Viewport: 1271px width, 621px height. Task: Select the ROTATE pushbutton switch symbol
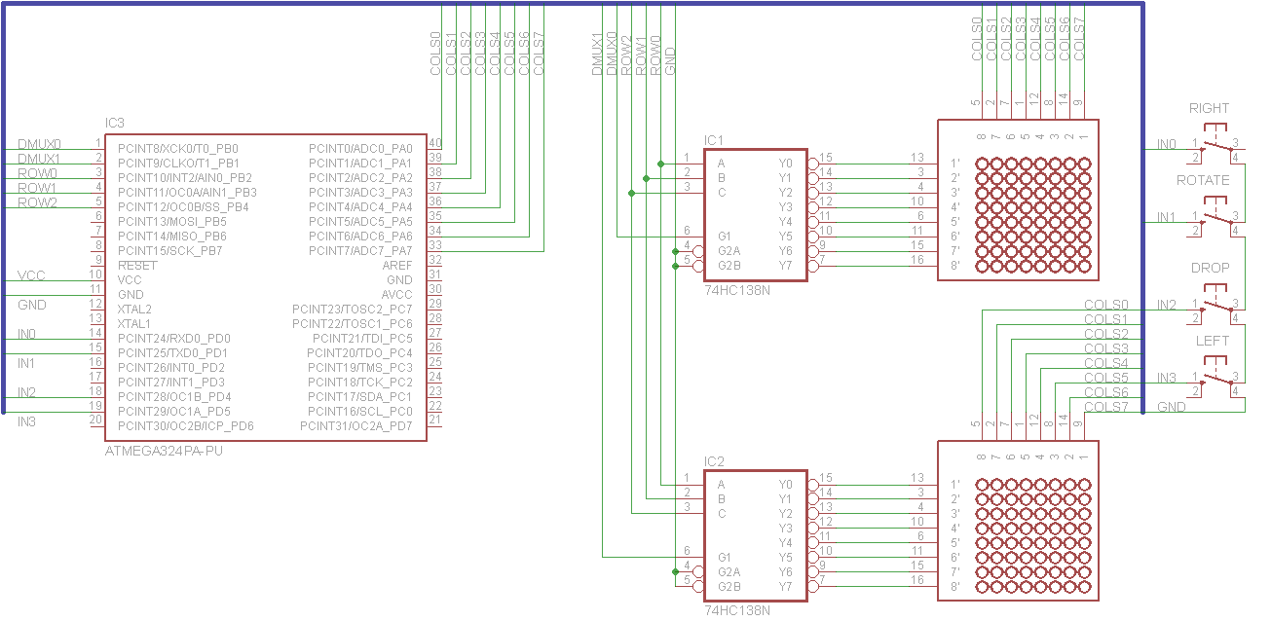[1215, 214]
